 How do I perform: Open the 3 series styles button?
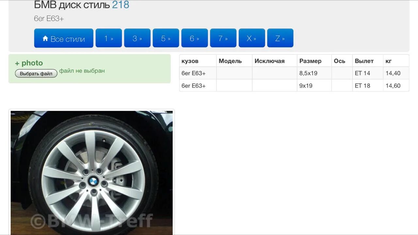coord(137,38)
